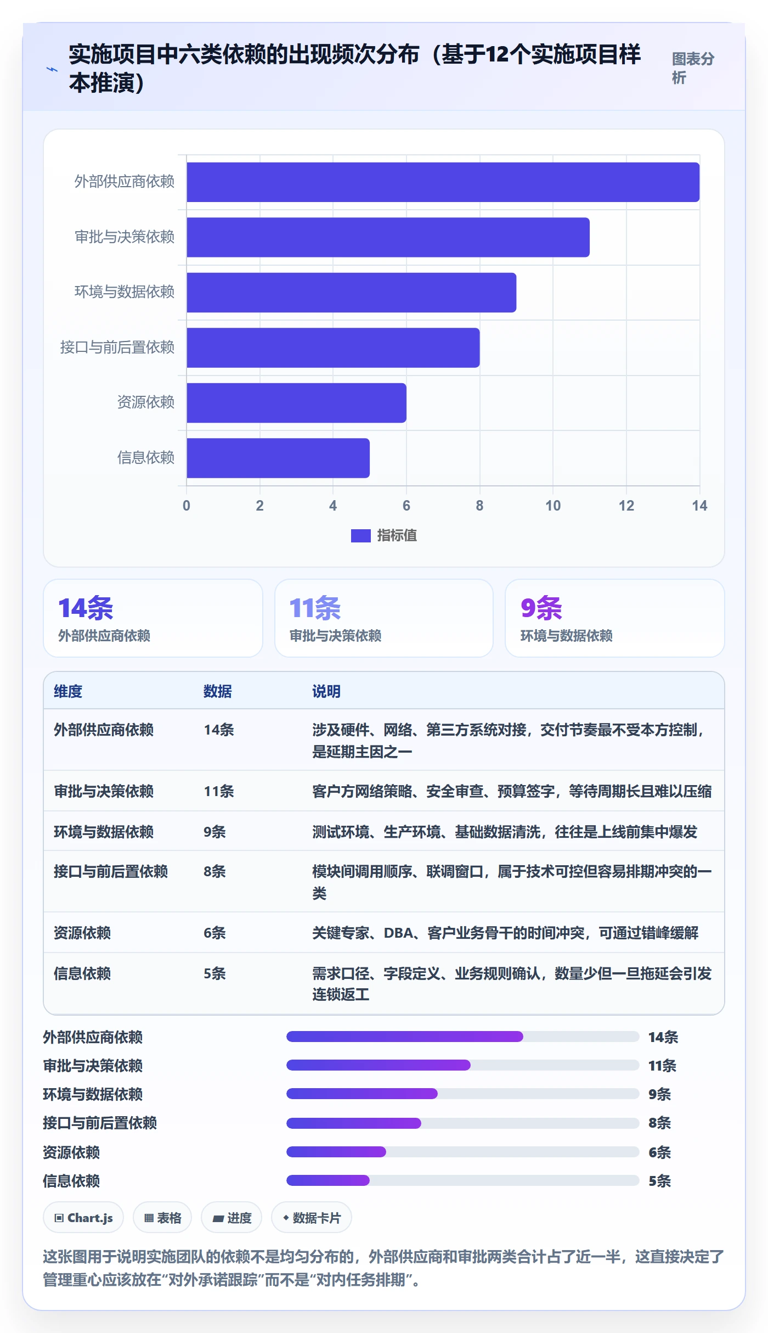
Task: Select the 资源依赖 table row name
Action: [x=82, y=933]
